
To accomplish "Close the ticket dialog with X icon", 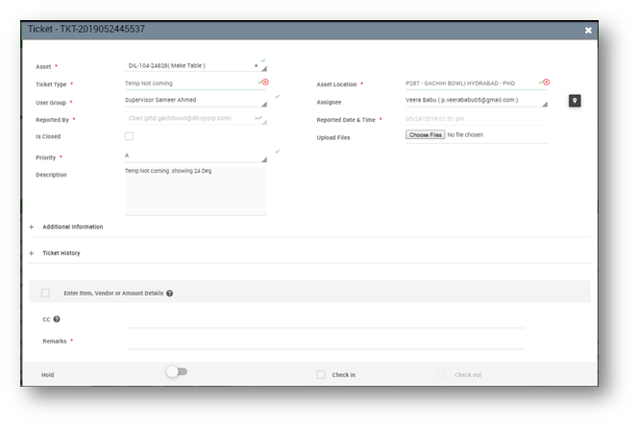I will tap(588, 31).
